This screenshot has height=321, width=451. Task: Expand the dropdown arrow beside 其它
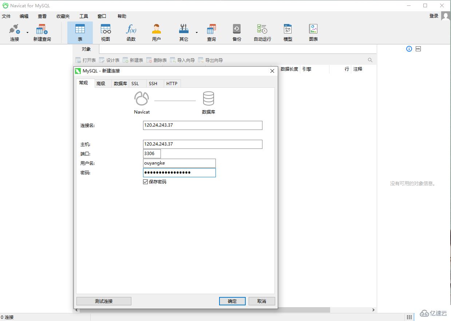(x=197, y=33)
